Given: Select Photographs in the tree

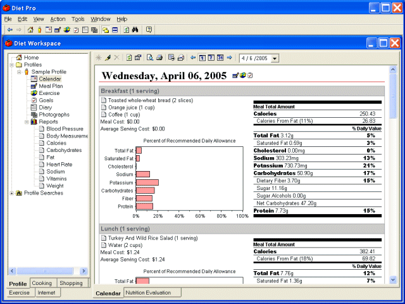Looking at the screenshot, I should [54, 115].
